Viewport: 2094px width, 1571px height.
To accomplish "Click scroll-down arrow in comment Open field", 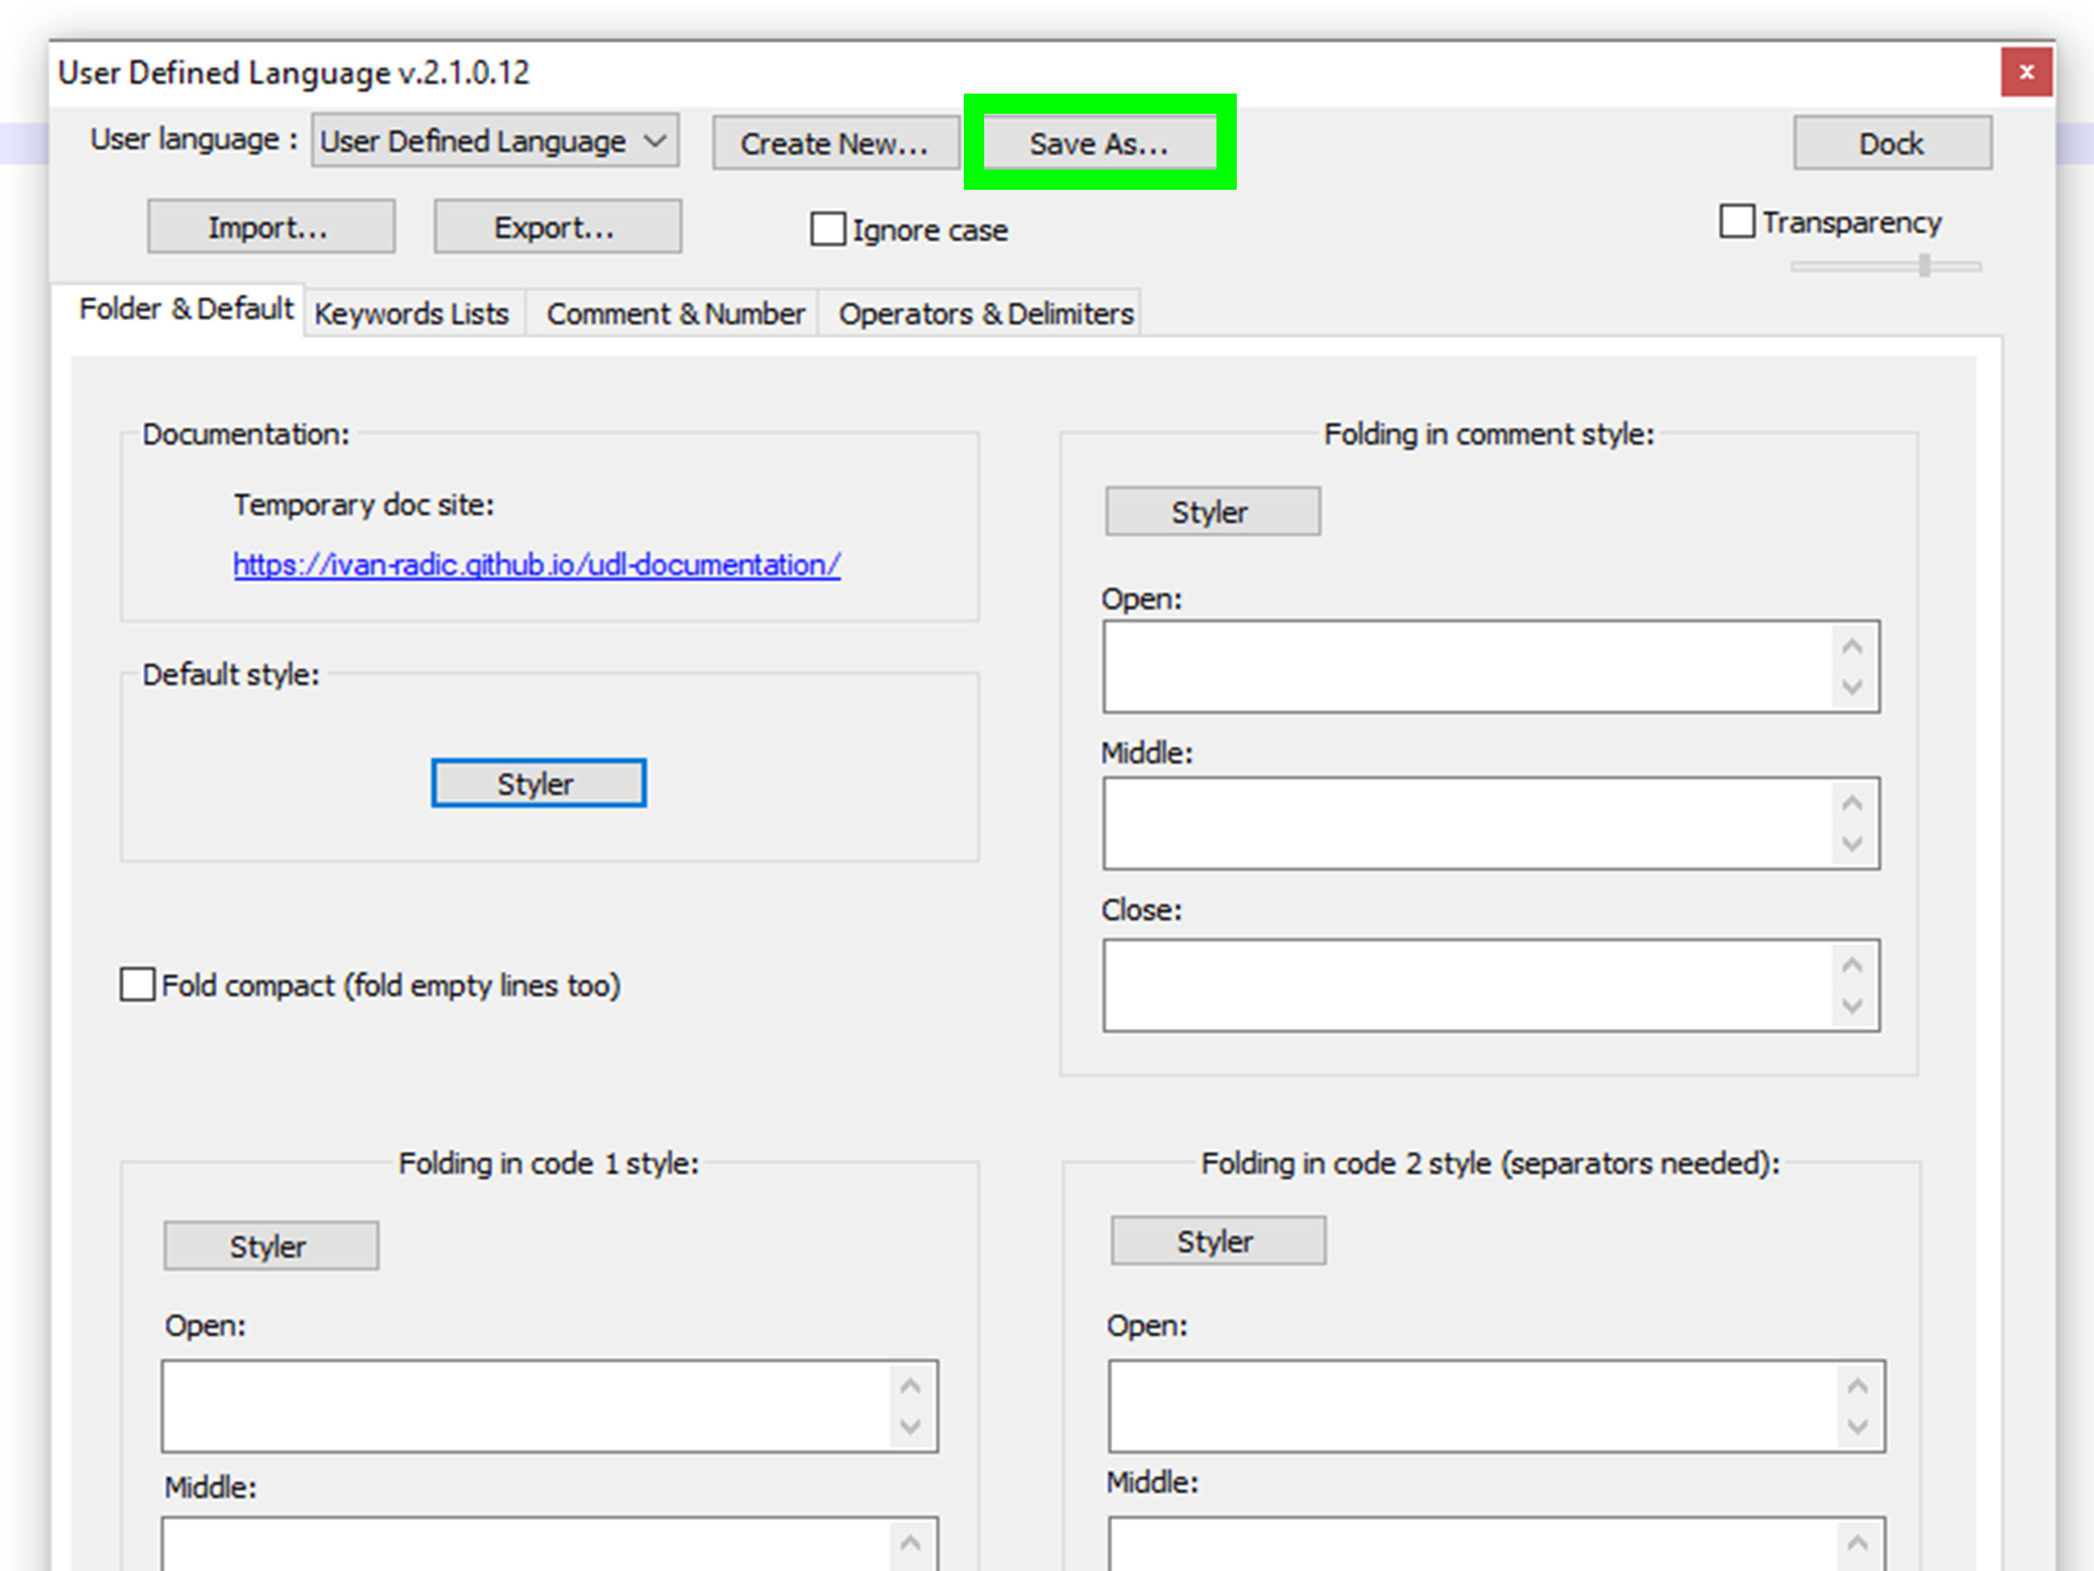I will click(x=1853, y=687).
